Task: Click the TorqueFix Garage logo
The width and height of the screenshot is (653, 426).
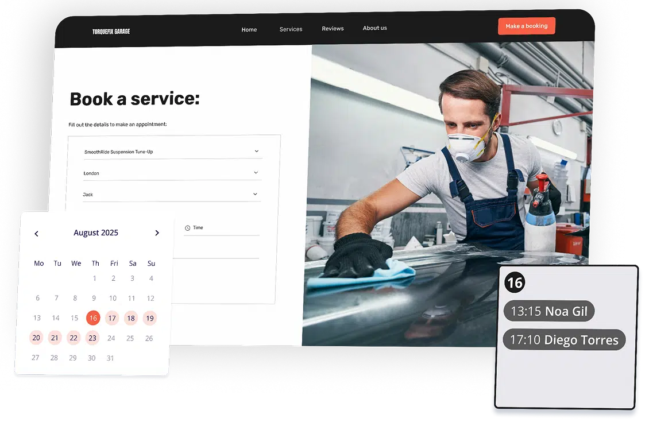Action: pos(111,31)
